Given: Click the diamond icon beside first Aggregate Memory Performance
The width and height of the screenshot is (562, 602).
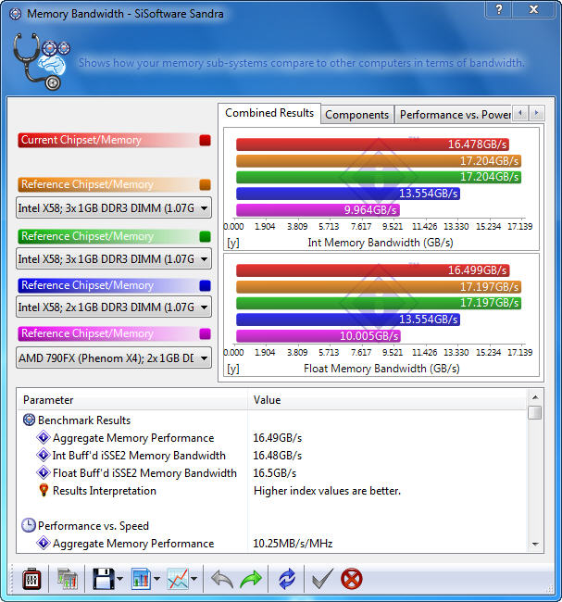Looking at the screenshot, I should (44, 437).
